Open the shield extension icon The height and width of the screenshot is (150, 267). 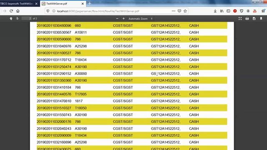pos(242,11)
